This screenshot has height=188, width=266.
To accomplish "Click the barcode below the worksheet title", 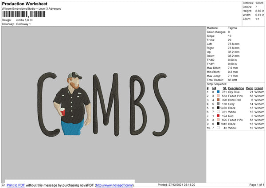I will tap(24, 14).
